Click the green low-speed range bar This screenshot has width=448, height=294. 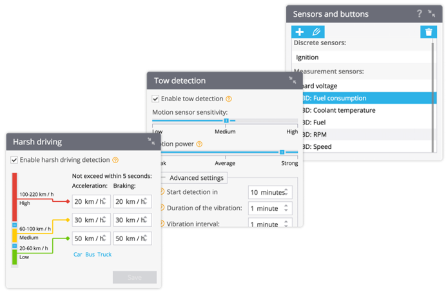pyautogui.click(x=15, y=257)
